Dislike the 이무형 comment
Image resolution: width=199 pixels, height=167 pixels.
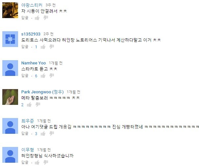[46, 162]
